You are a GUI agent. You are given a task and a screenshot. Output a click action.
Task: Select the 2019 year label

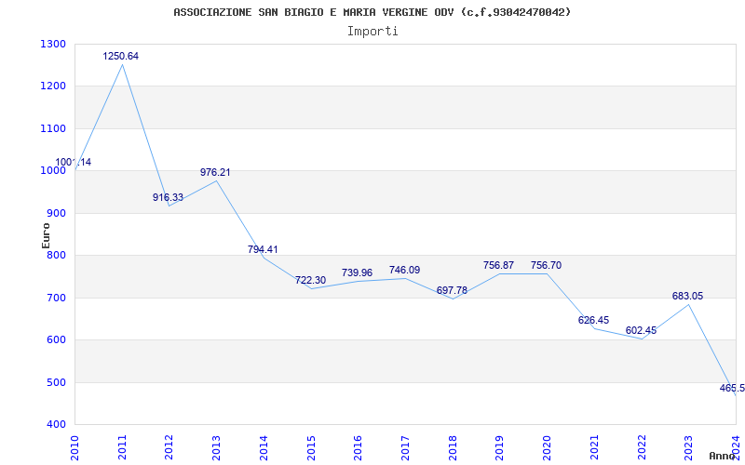coord(500,448)
